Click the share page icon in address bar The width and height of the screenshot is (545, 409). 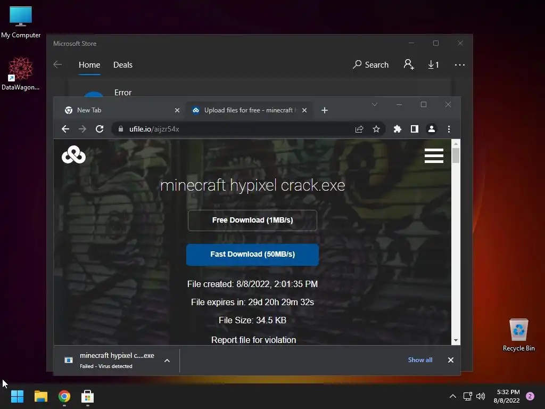(x=359, y=129)
